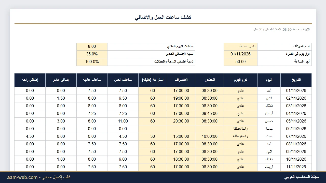Click the day name خميس
Viewport: 326px width, 183px height.
tap(269, 121)
